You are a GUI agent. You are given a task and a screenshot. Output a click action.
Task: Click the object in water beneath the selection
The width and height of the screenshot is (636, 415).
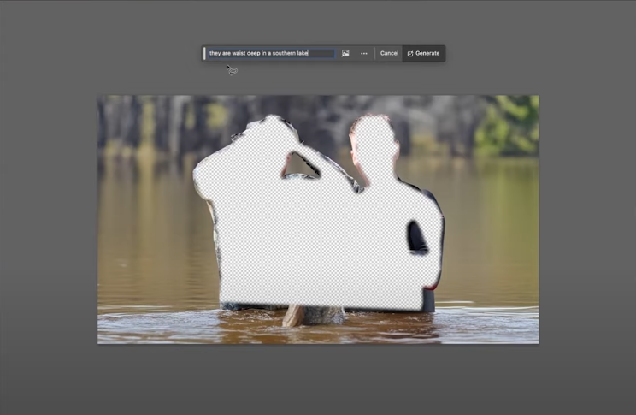tap(295, 316)
